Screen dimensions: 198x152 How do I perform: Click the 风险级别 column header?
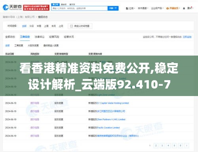point(35,54)
